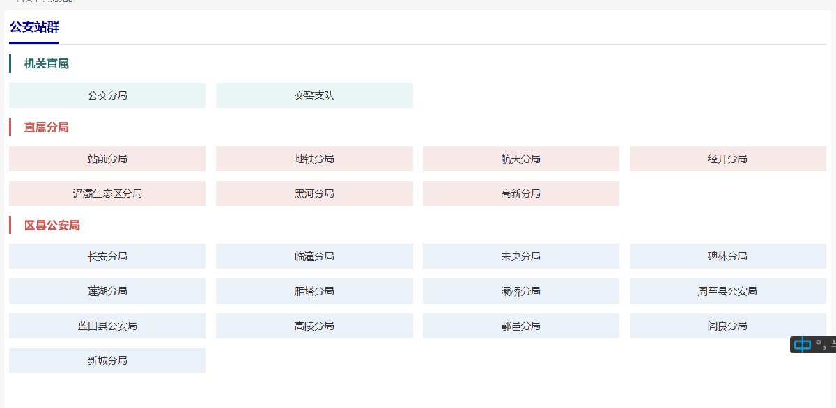Visit the 碑林分局 page
836x408 pixels.
coord(727,256)
